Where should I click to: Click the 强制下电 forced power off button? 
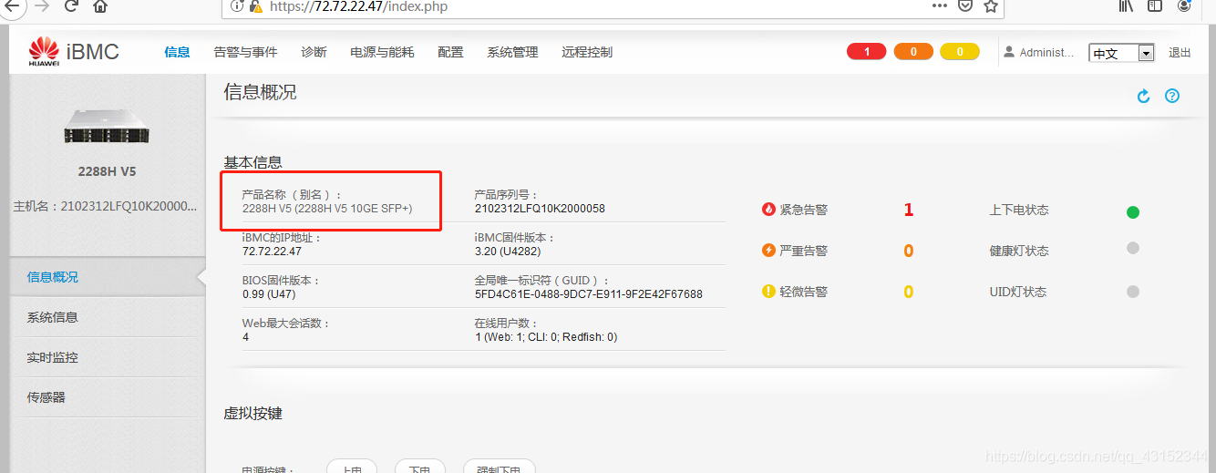[x=499, y=468]
